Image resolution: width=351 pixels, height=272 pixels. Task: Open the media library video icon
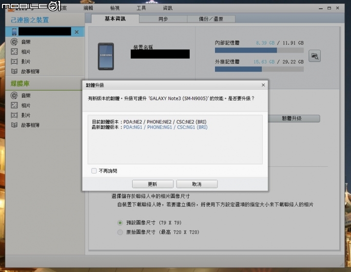14,116
